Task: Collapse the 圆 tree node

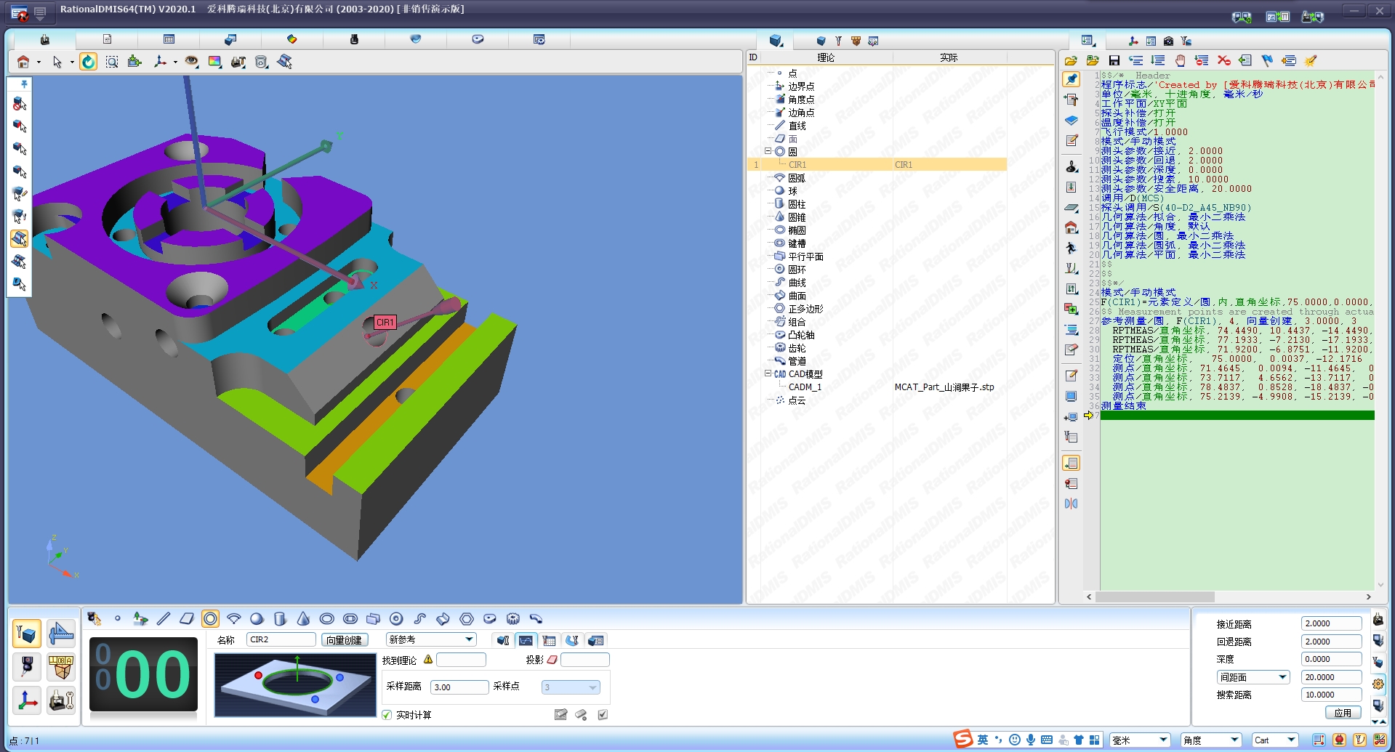Action: (x=768, y=151)
